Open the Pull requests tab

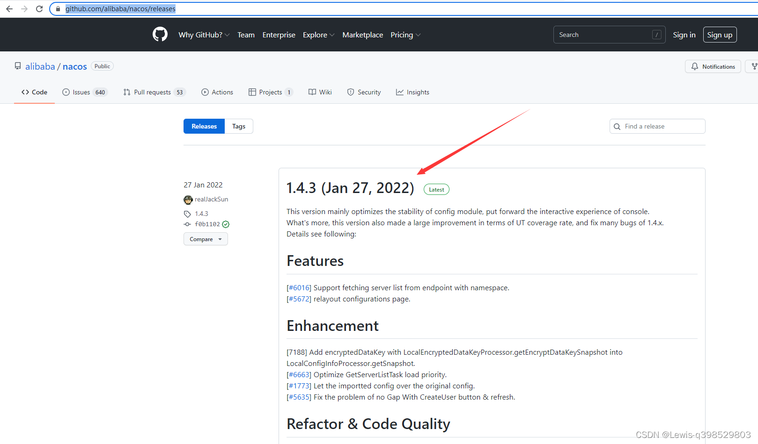[154, 92]
